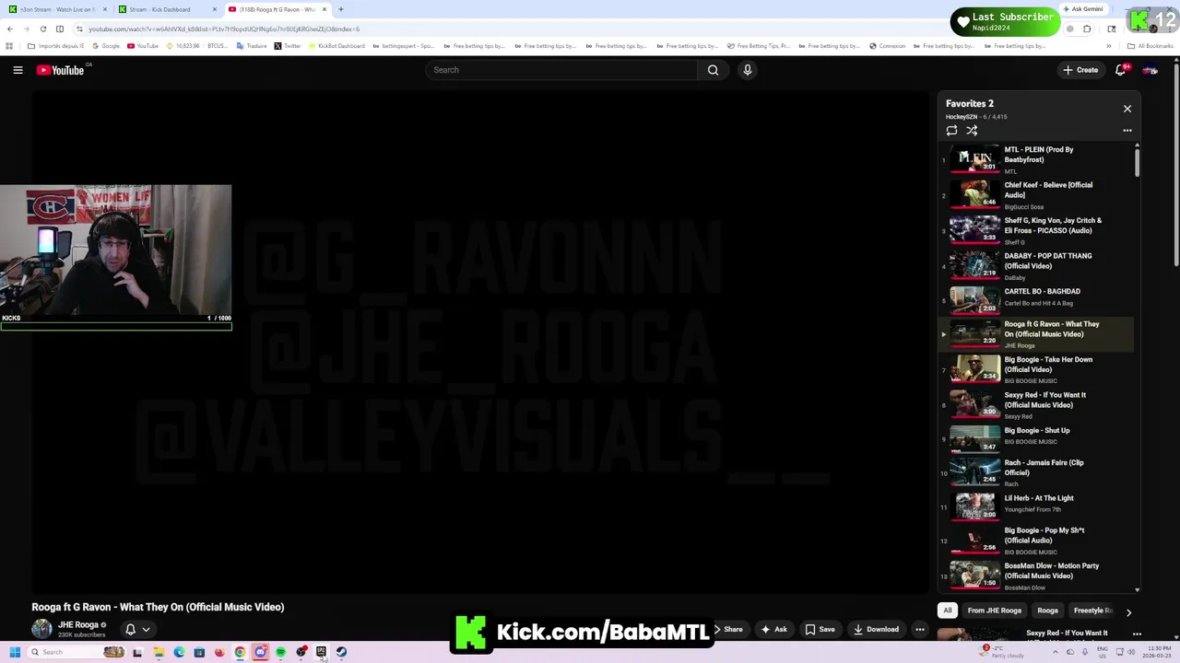Click the search magnifier button
This screenshot has width=1180, height=663.
(713, 70)
